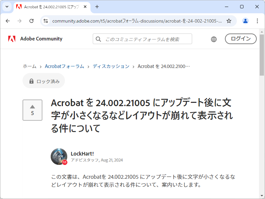Open LockHart!'s profile avatar
The height and width of the screenshot is (199, 265).
click(59, 156)
